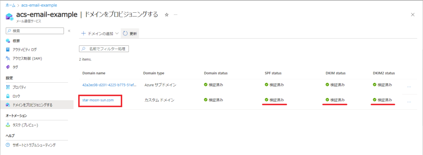Expand ドメインの追加 dropdown chevron

pyautogui.click(x=117, y=34)
